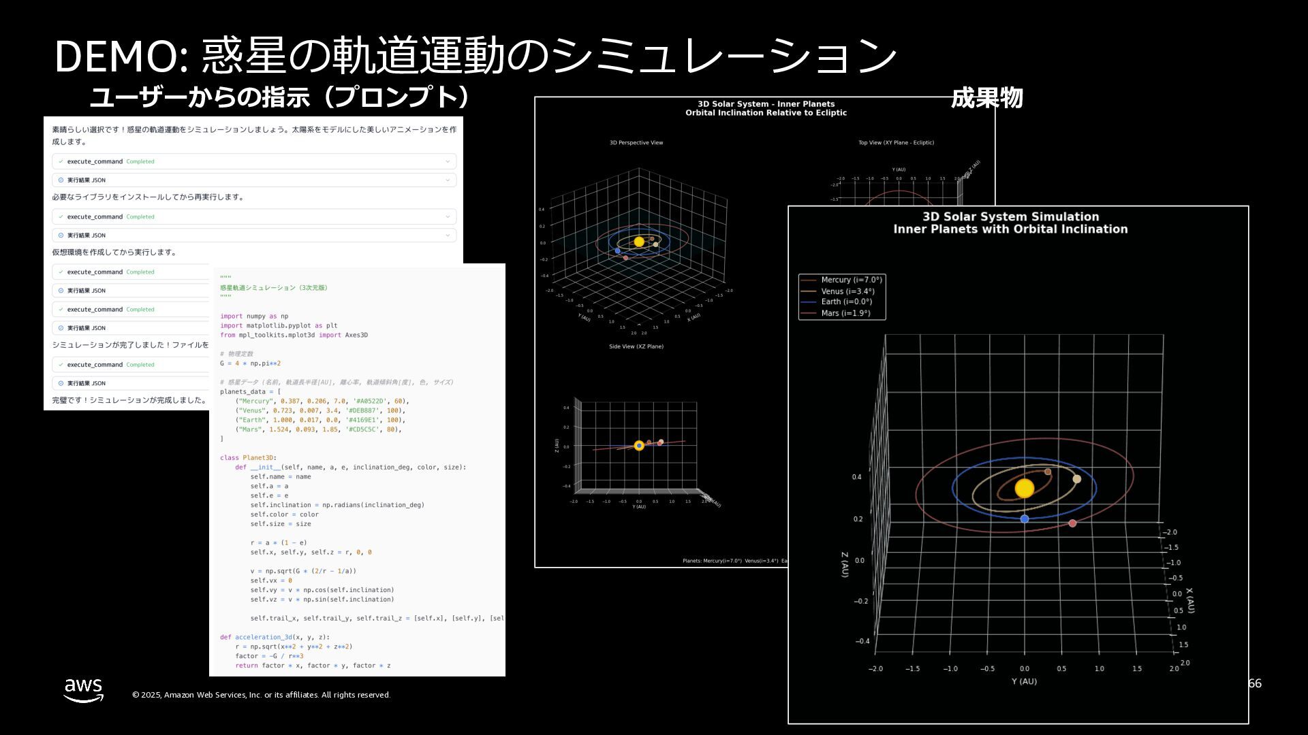Click the 3D Perspective View label
Screen dimensions: 1308x735
pos(636,143)
